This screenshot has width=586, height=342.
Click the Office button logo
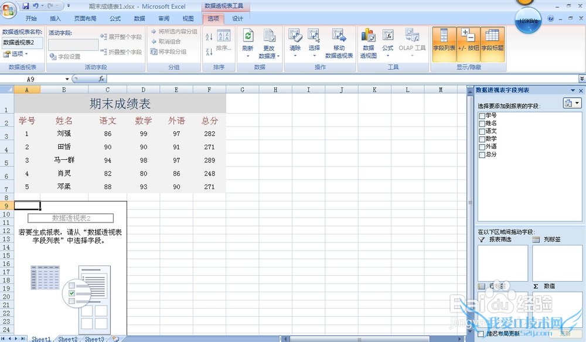click(x=8, y=10)
